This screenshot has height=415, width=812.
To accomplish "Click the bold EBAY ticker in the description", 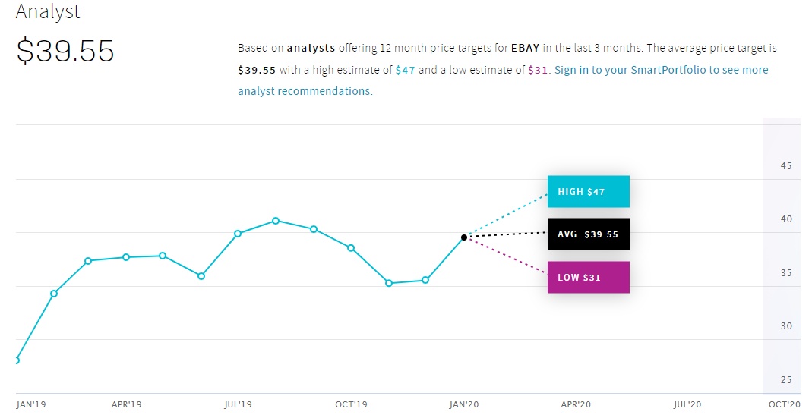I will (525, 48).
